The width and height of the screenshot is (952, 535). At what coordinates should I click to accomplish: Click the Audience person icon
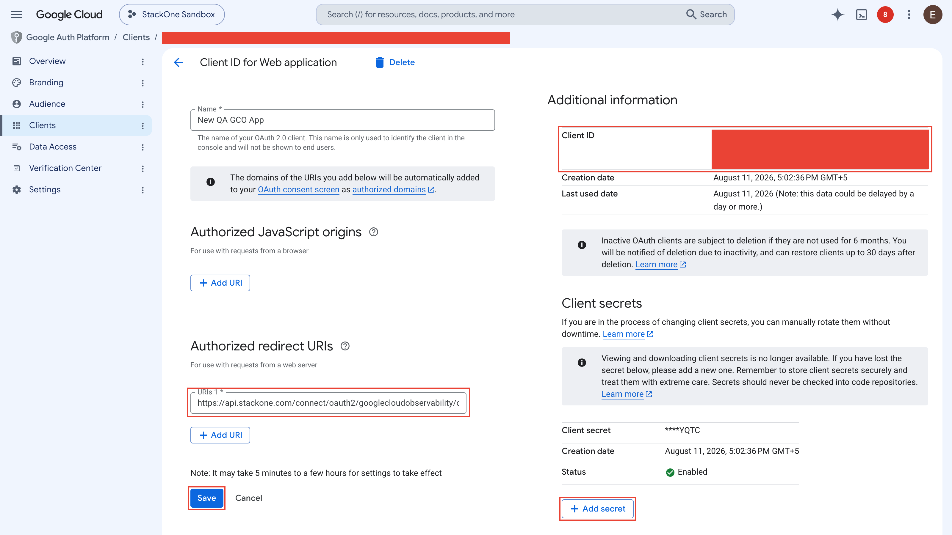(x=16, y=104)
